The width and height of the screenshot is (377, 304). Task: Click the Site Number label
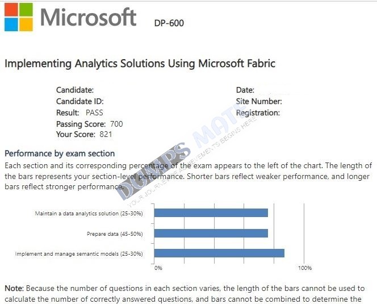pyautogui.click(x=259, y=101)
